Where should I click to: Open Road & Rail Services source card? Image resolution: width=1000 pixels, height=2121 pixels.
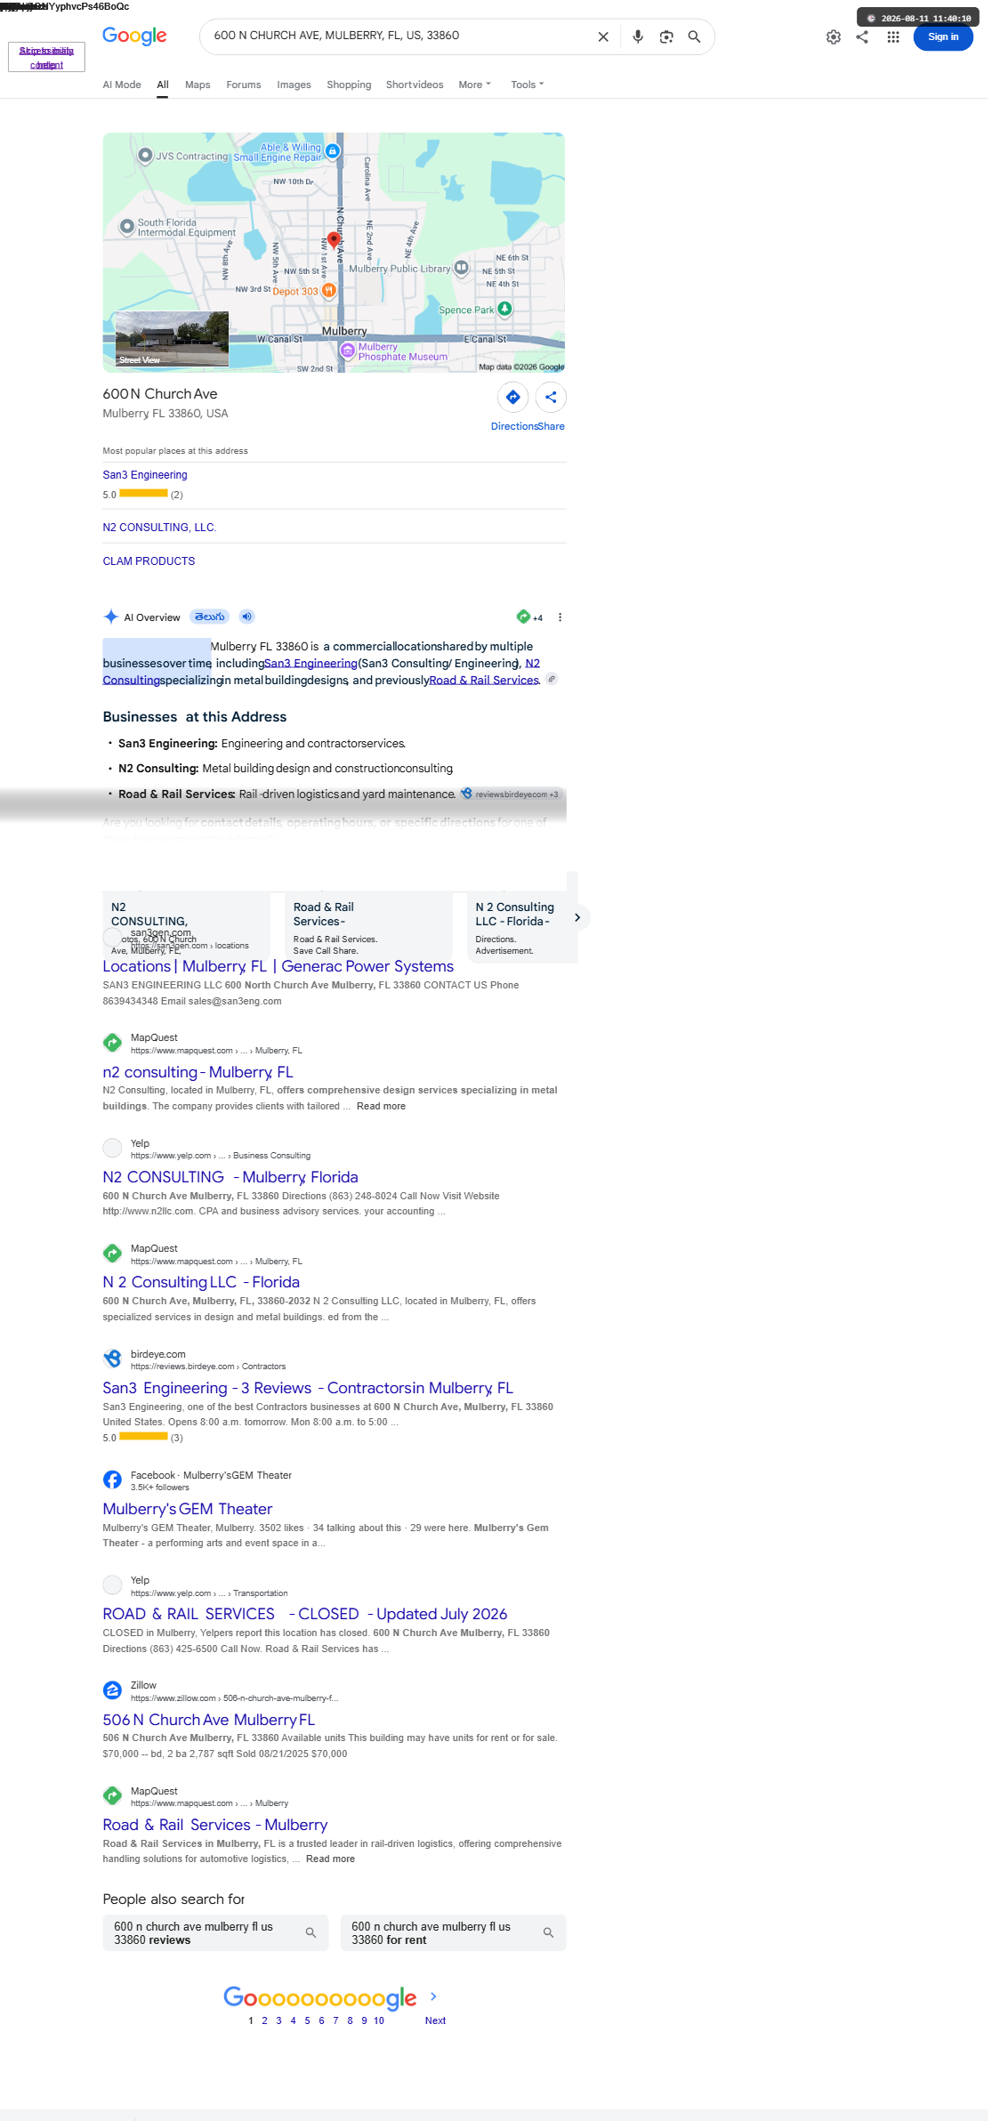pyautogui.click(x=367, y=926)
